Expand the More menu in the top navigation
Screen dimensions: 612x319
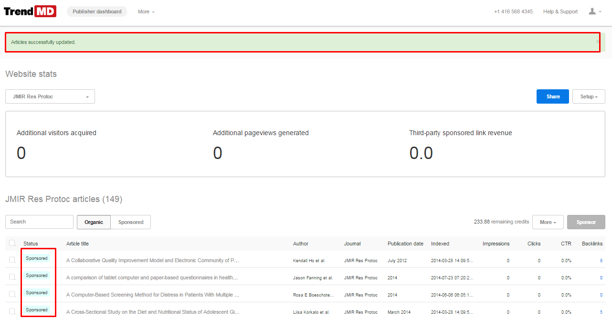tap(146, 11)
